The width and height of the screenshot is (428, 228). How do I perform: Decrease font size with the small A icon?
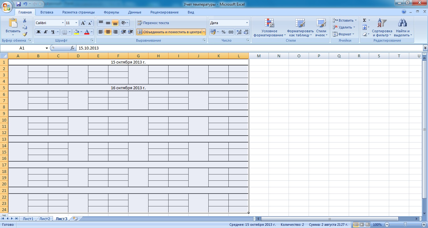[90, 23]
